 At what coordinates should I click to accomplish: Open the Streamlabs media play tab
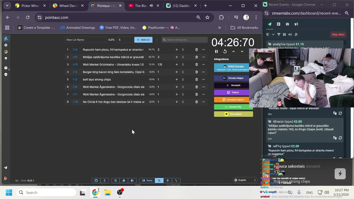click(x=278, y=24)
